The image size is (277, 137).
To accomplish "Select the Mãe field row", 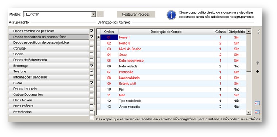I will pos(171,95).
